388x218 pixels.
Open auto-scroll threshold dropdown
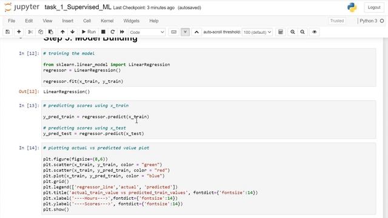pyautogui.click(x=257, y=32)
